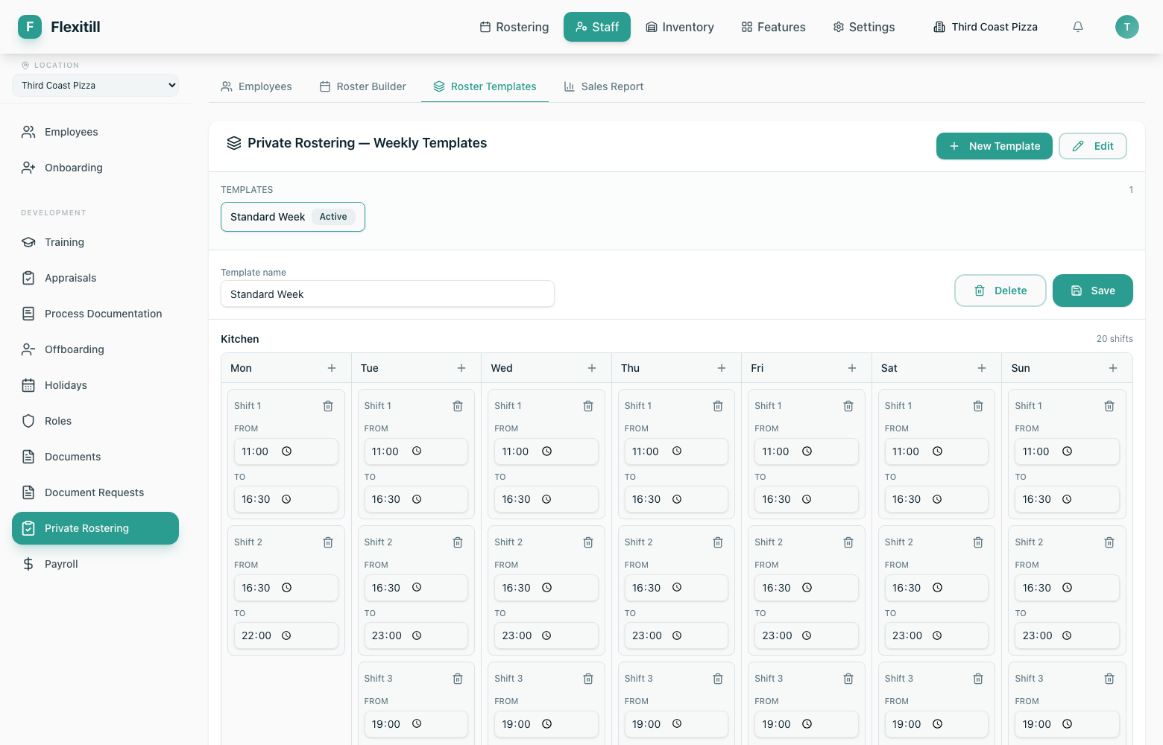The image size is (1163, 745).
Task: Open time picker clock for Mon Shift 1 FROM
Action: pos(286,451)
